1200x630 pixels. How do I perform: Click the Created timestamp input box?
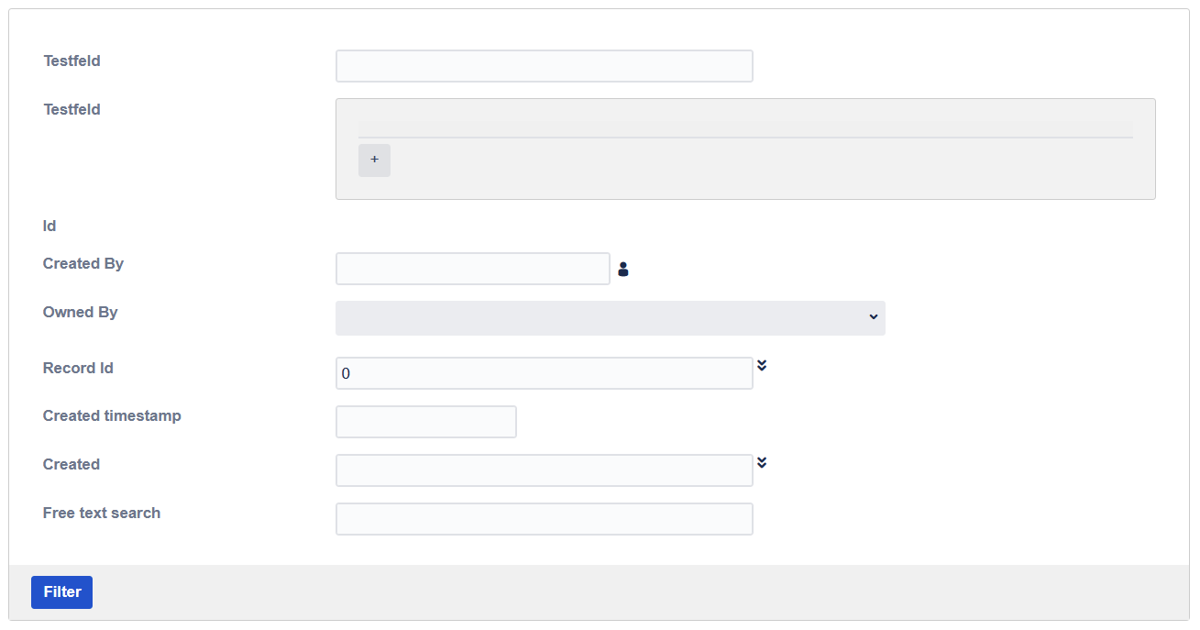(x=425, y=421)
